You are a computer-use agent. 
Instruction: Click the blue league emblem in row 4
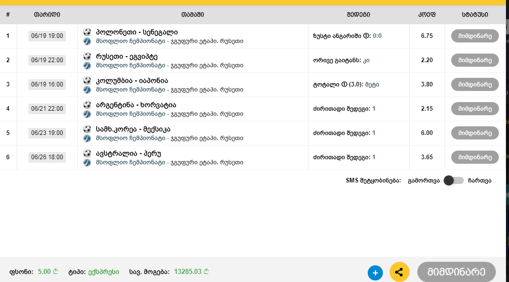(87, 114)
